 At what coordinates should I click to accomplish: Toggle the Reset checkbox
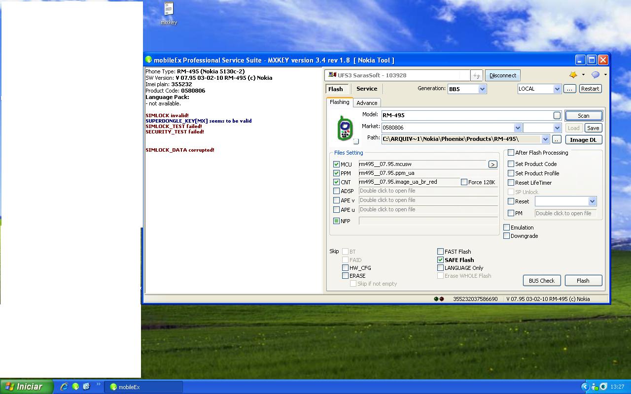pyautogui.click(x=511, y=201)
